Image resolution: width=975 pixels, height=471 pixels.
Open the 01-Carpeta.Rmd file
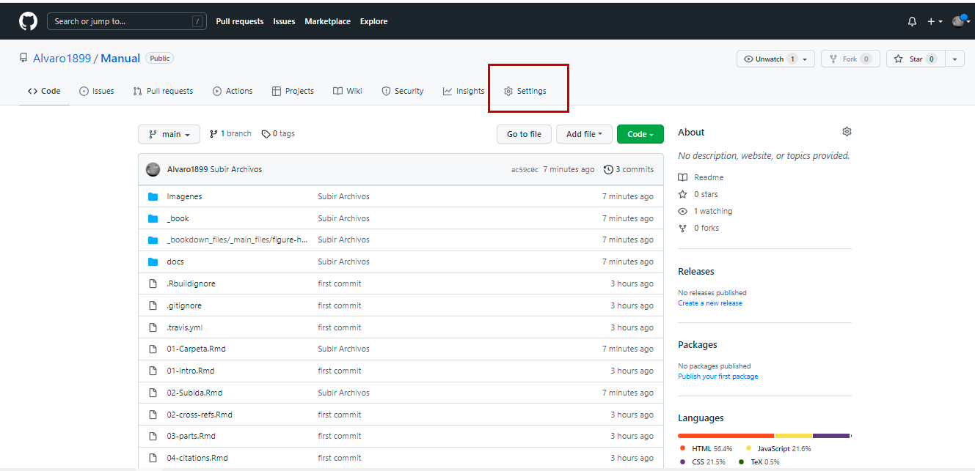click(x=196, y=349)
